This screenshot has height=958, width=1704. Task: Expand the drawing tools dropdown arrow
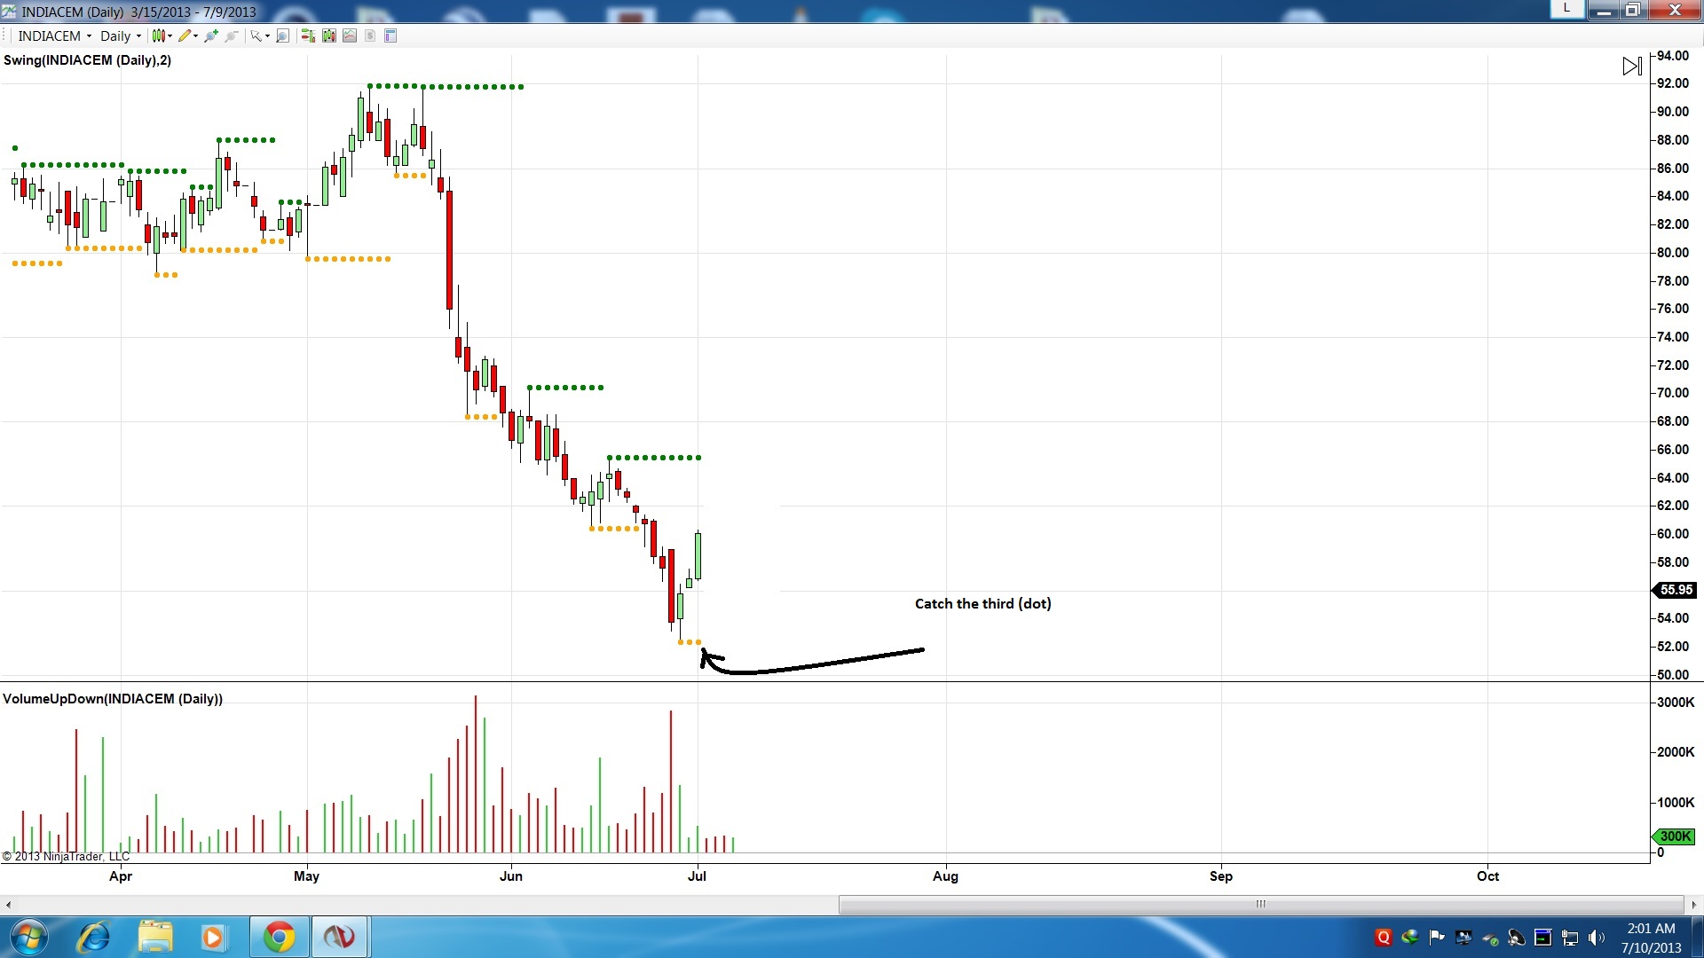point(195,36)
